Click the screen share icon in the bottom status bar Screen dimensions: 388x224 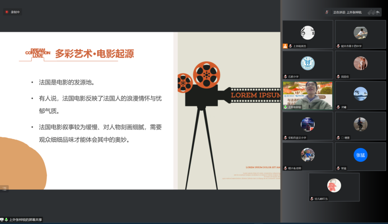click(x=2, y=220)
